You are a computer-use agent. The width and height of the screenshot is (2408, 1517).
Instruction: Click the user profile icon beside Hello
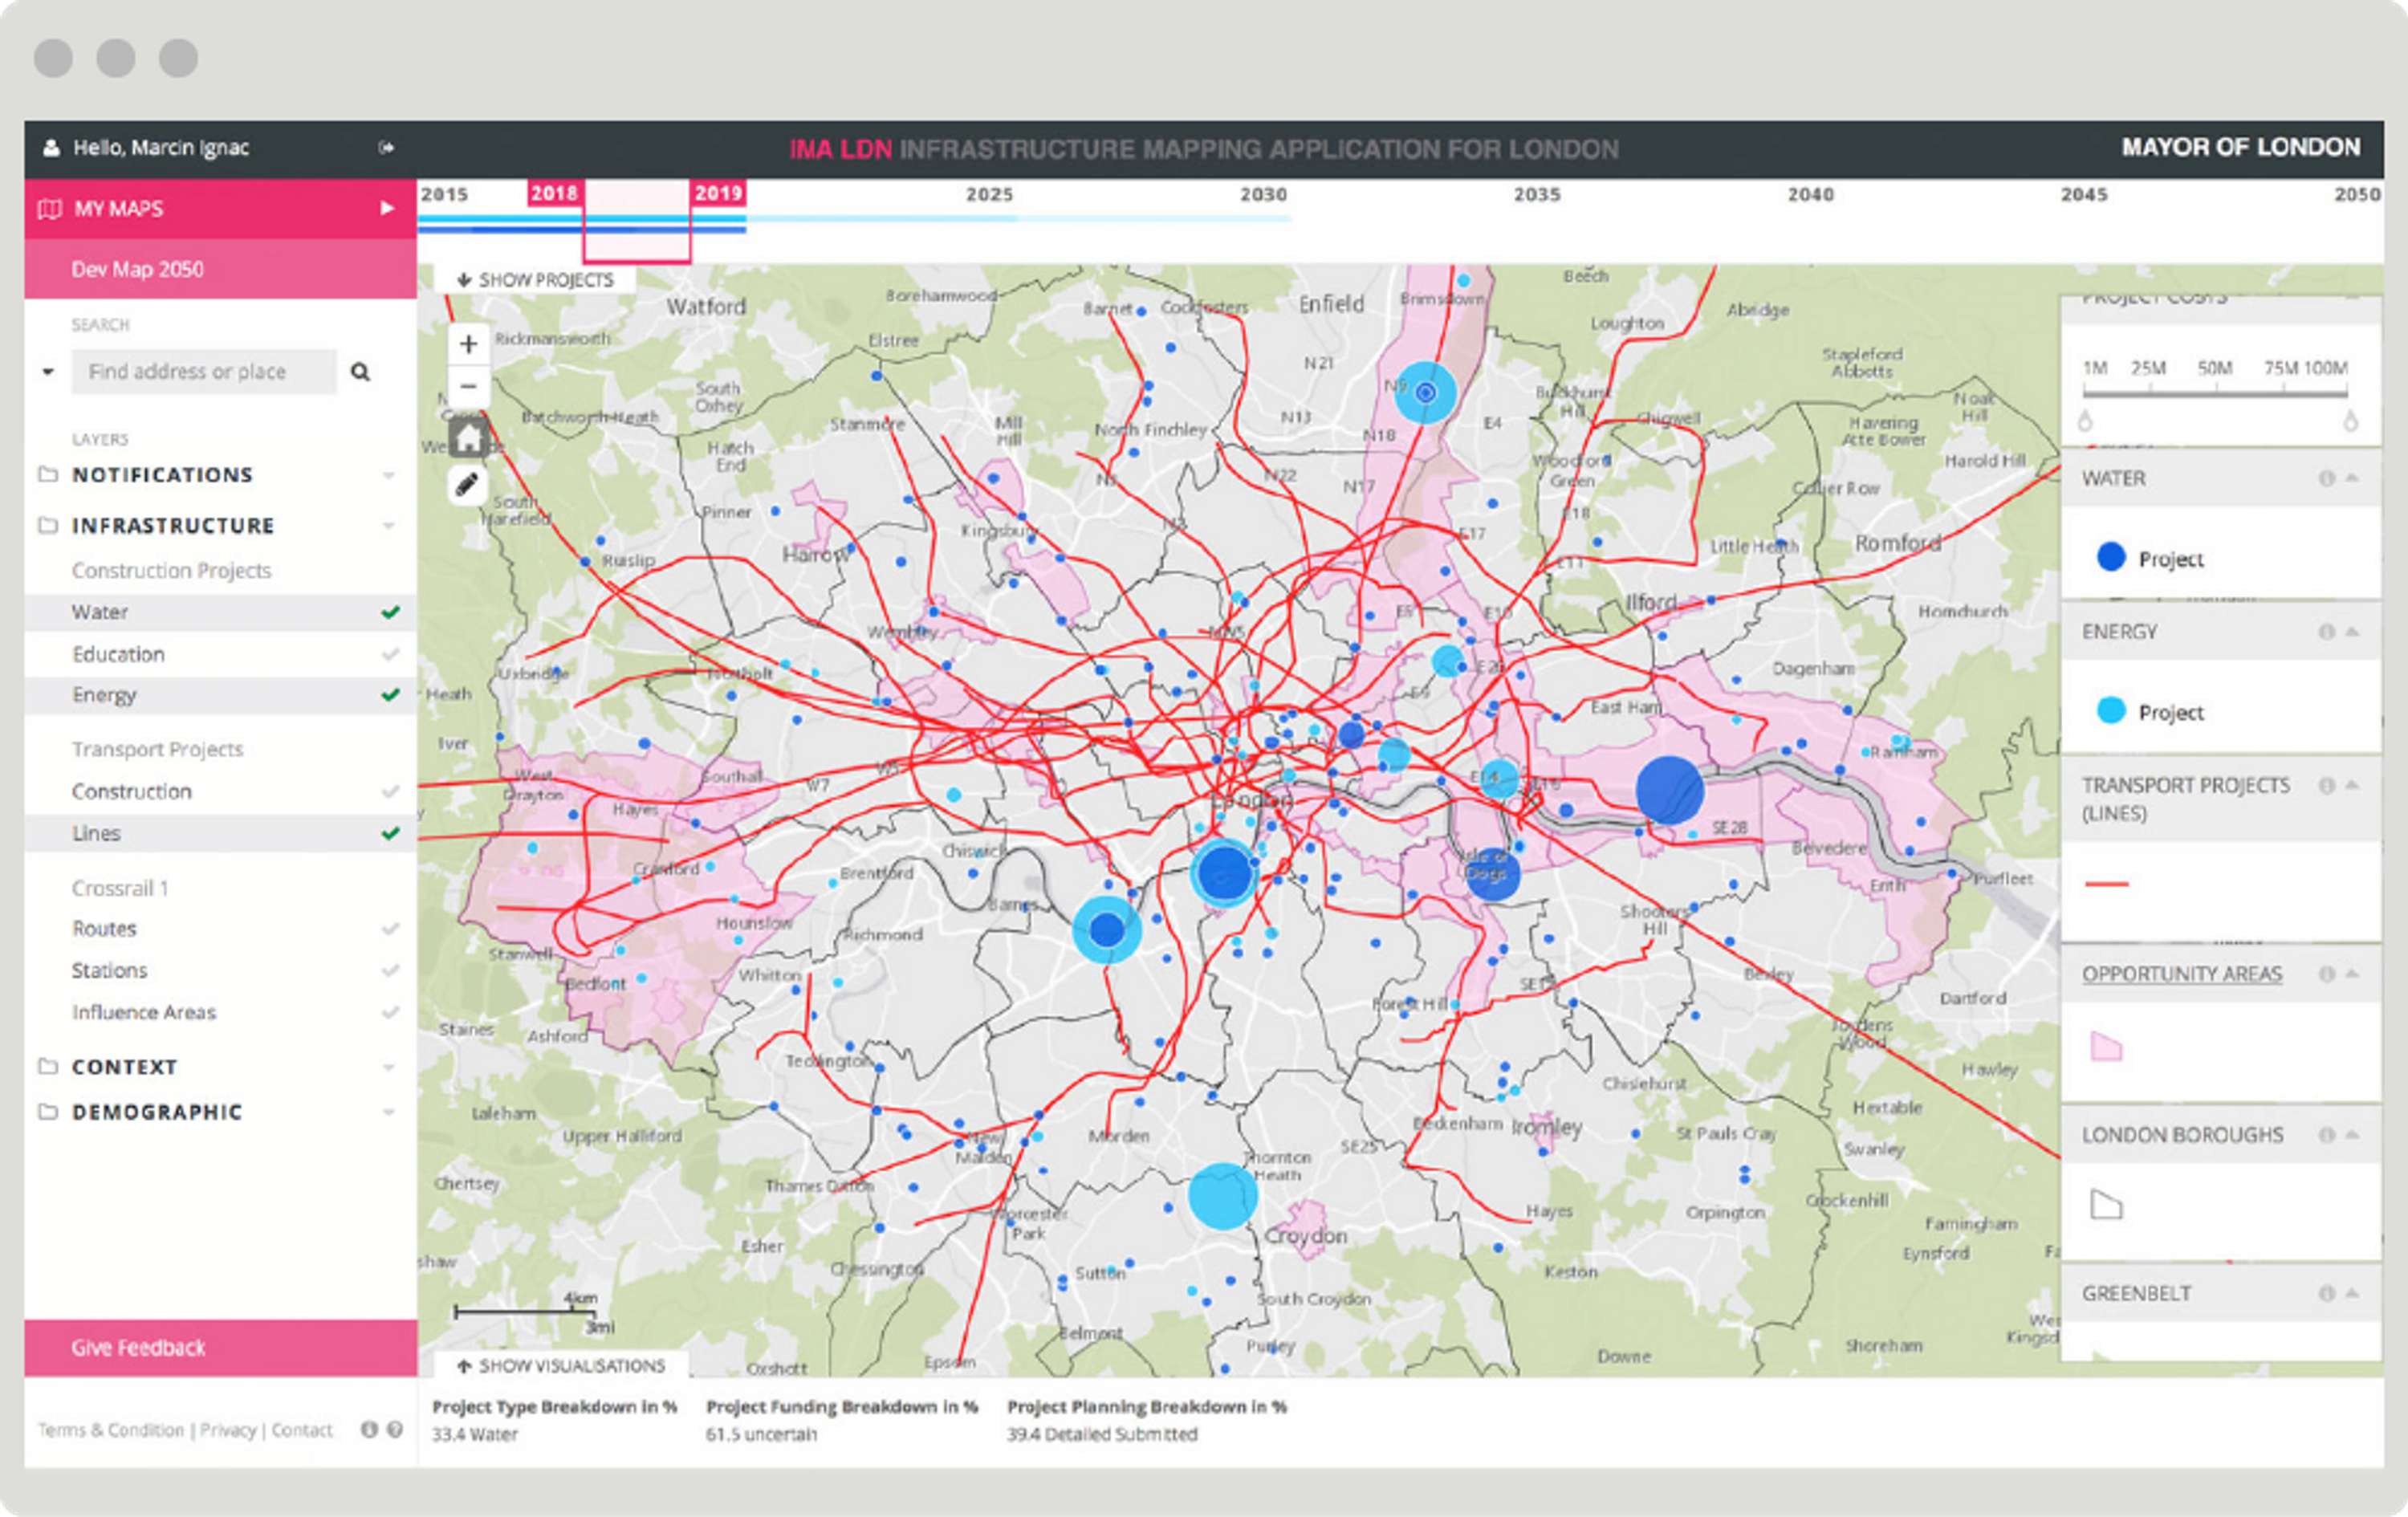click(51, 148)
